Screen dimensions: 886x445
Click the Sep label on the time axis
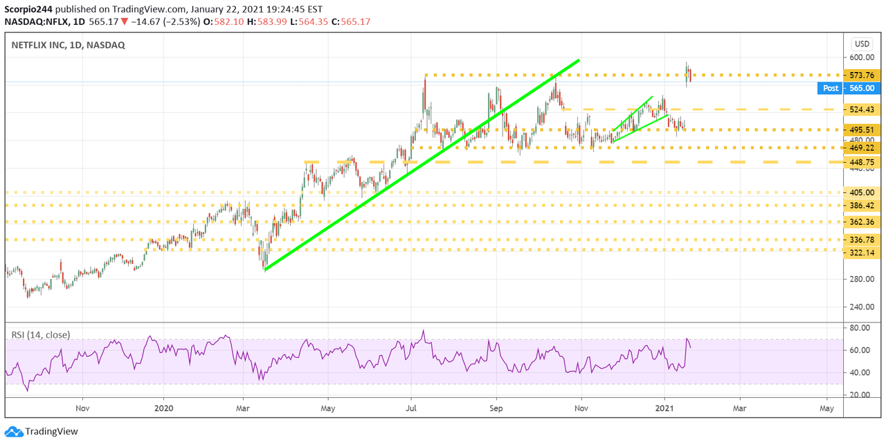pos(496,409)
